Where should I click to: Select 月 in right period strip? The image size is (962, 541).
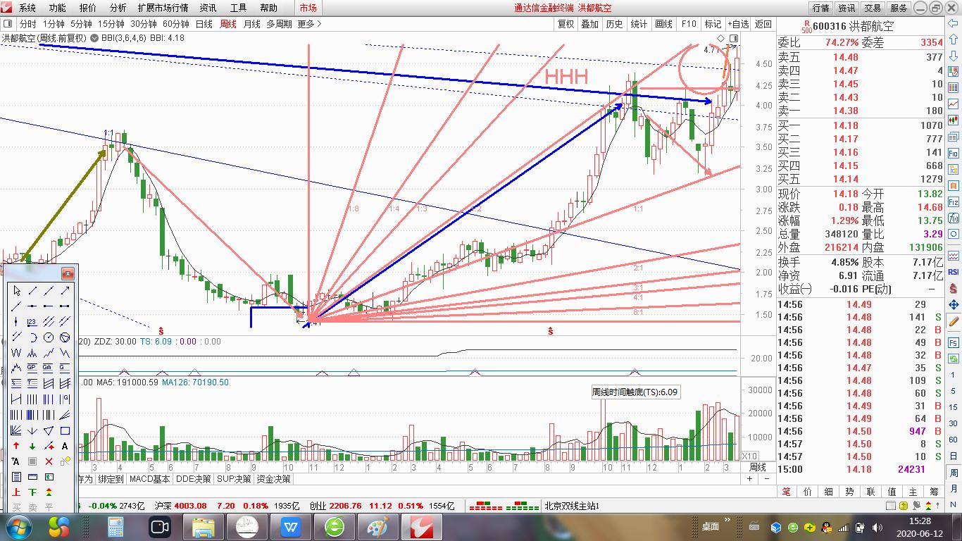(x=954, y=490)
